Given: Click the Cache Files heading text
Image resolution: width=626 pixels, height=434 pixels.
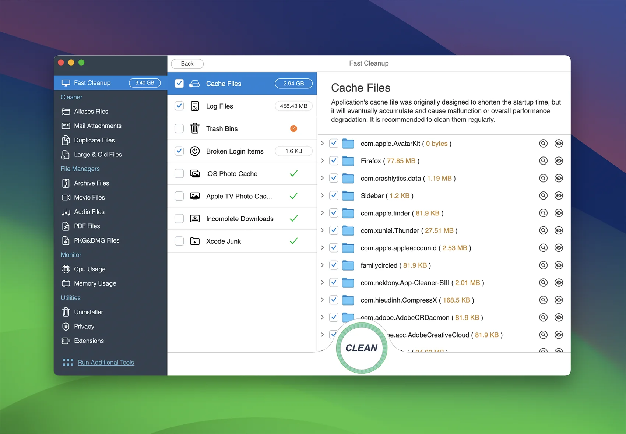Looking at the screenshot, I should pos(361,88).
